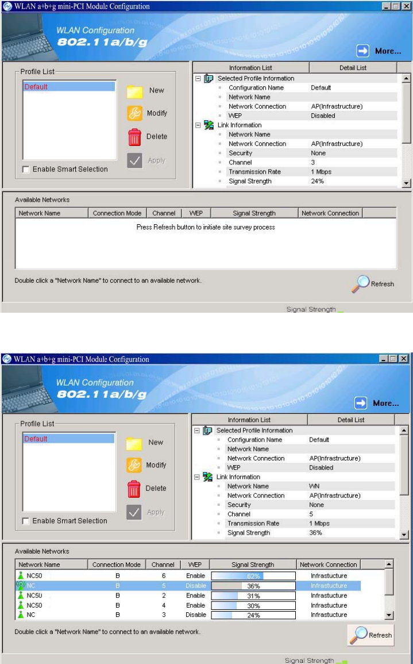
Task: Sort by Signal Strength column in lower window
Action: click(253, 565)
